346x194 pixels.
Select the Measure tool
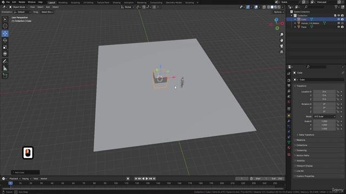[x=5, y=68]
